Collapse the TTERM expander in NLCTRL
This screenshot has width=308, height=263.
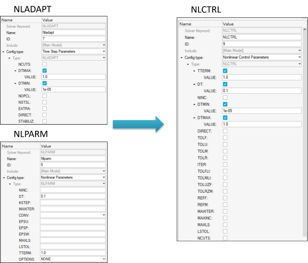[195, 71]
